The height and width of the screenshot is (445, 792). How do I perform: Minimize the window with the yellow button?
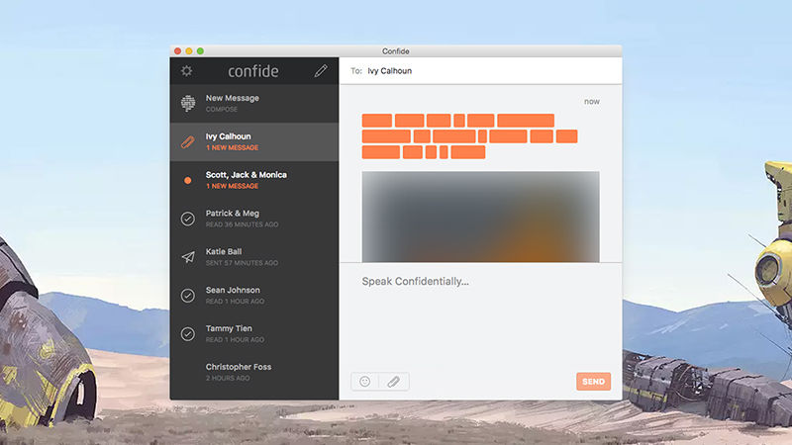(x=189, y=51)
